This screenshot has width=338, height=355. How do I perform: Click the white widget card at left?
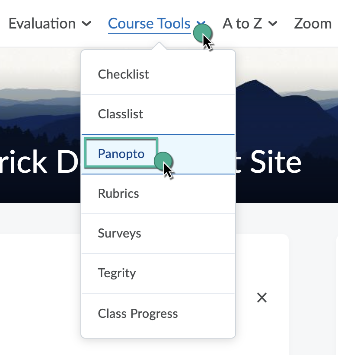39,294
